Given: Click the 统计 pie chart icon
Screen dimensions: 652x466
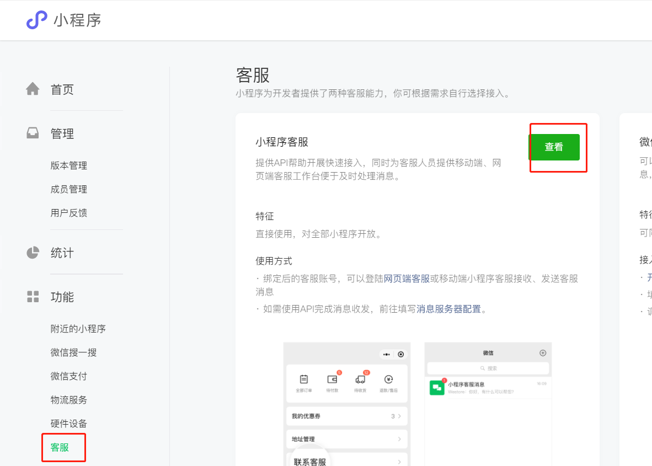Looking at the screenshot, I should [33, 253].
